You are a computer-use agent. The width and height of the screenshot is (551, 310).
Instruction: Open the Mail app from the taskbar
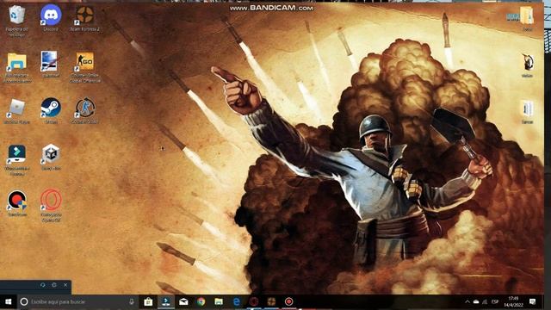pos(183,301)
